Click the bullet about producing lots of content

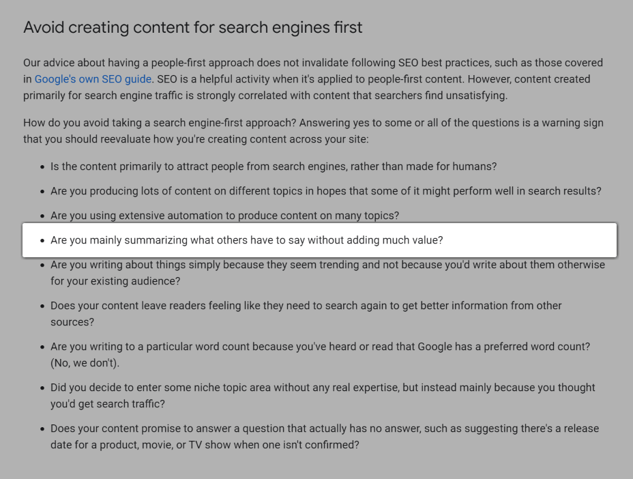[326, 191]
